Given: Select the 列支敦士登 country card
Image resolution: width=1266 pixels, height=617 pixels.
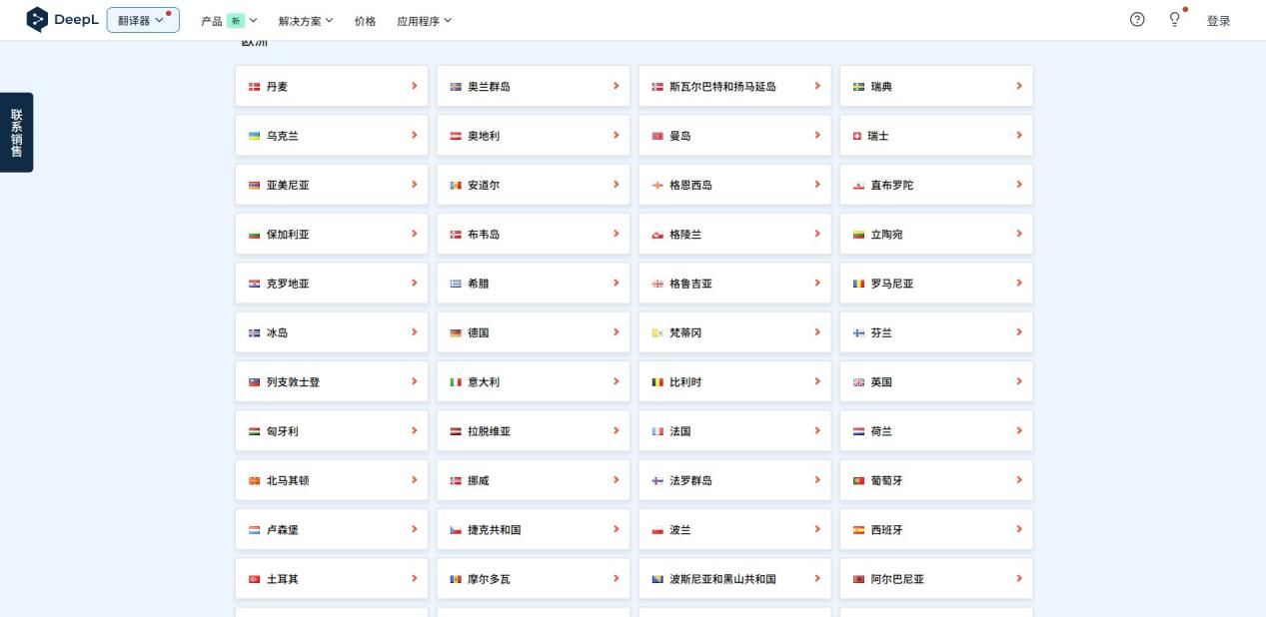Looking at the screenshot, I should click(332, 382).
